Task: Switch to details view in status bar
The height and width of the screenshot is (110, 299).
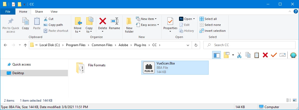Action: point(289,100)
